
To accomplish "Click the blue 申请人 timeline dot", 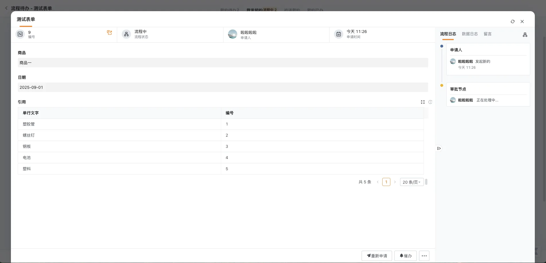I will point(442,46).
